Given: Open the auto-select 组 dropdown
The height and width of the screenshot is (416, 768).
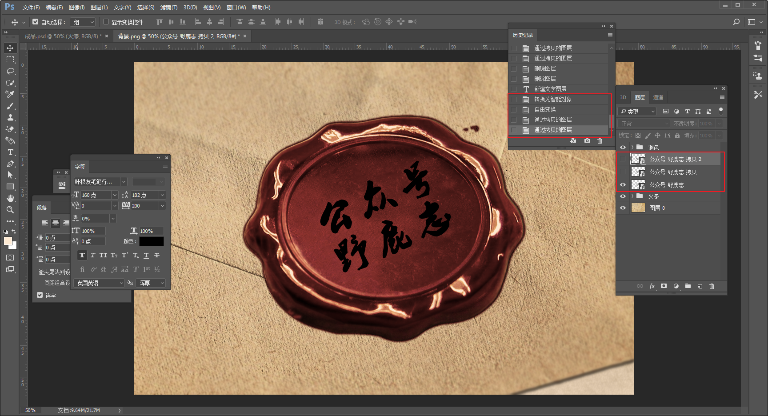Looking at the screenshot, I should pos(83,22).
